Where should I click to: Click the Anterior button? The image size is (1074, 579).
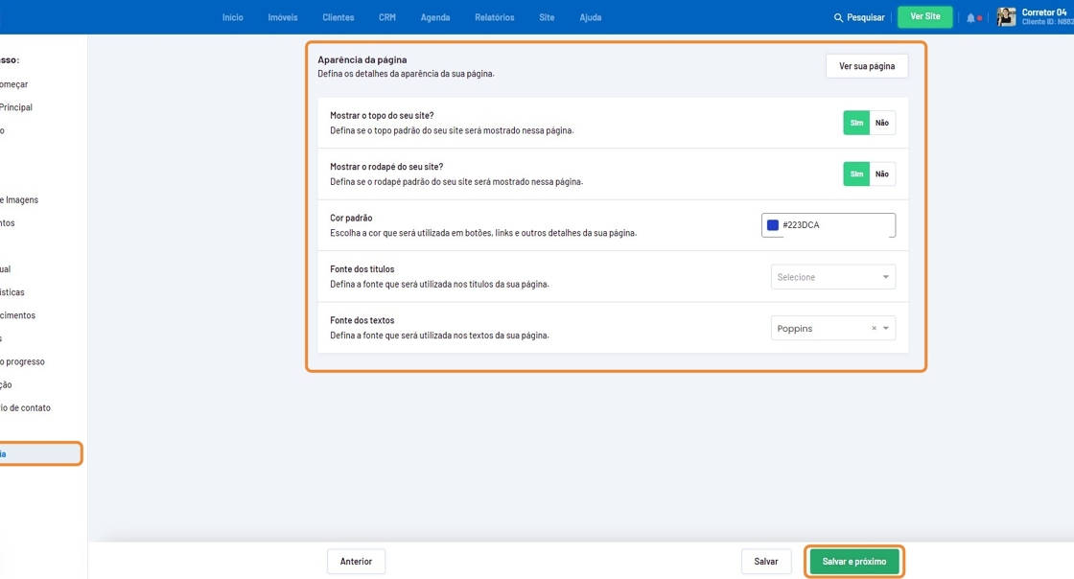[x=356, y=562]
